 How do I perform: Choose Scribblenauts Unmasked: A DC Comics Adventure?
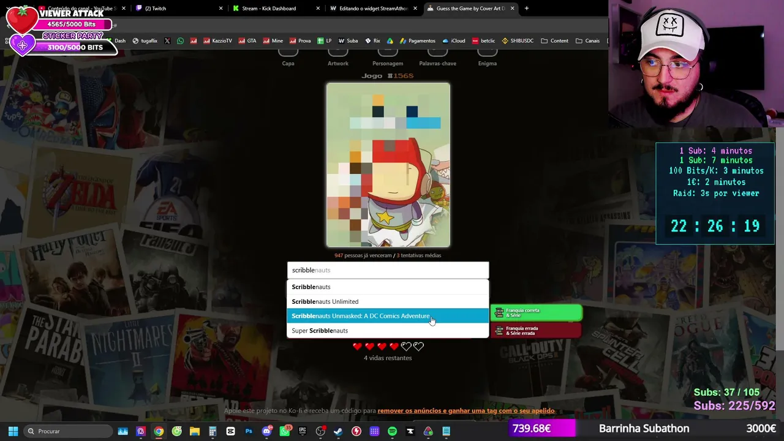pos(388,316)
